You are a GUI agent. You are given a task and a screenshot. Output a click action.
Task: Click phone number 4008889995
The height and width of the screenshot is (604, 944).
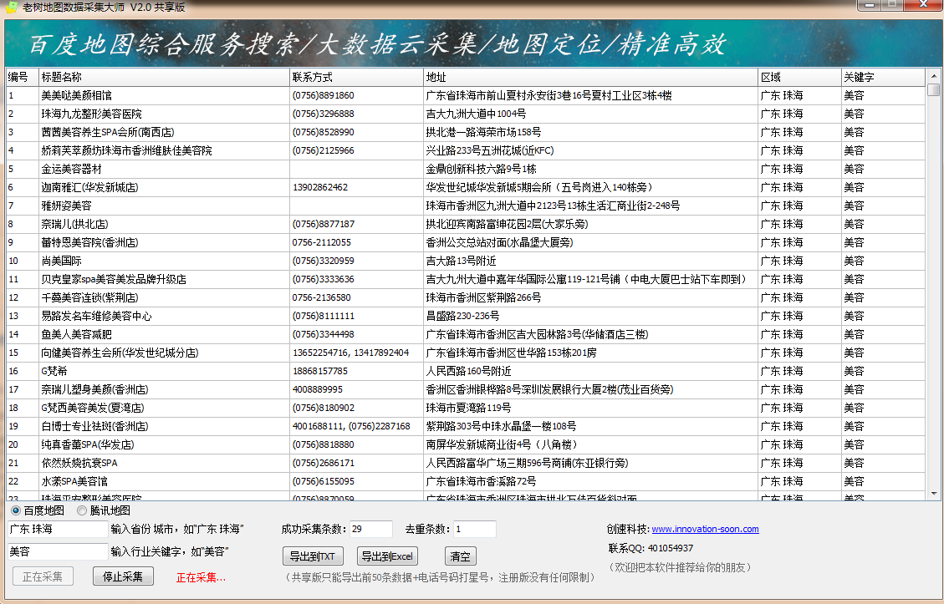[317, 390]
